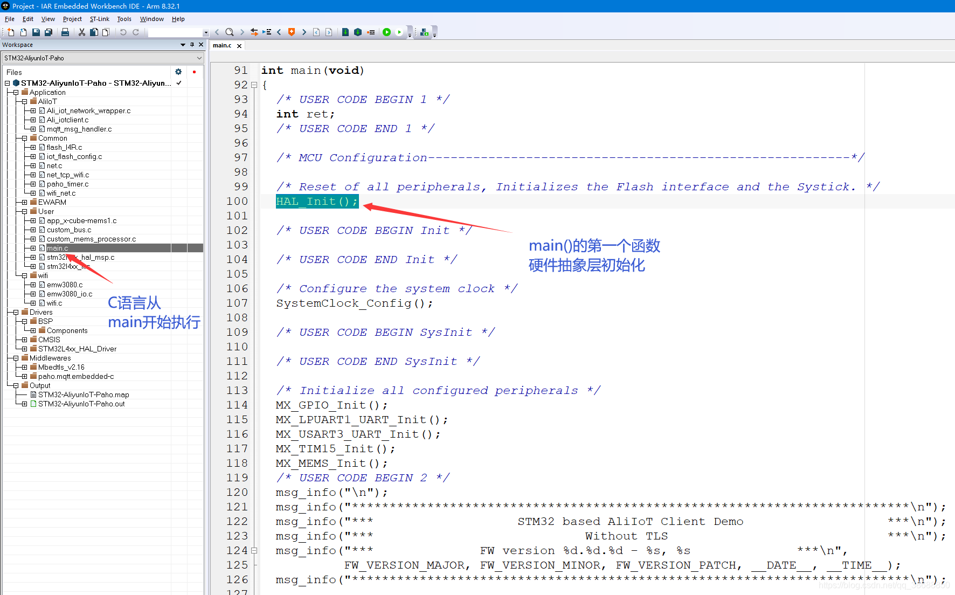Click the Undo arrow icon
955x595 pixels.
[x=123, y=32]
